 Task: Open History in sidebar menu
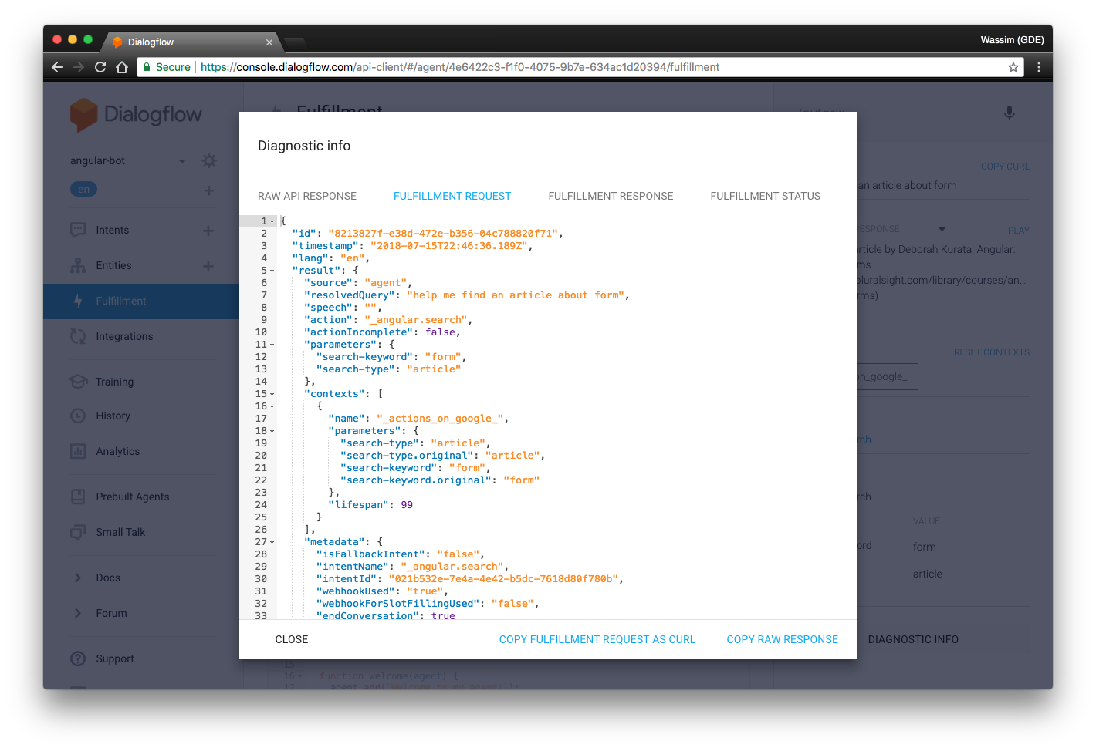tap(113, 416)
